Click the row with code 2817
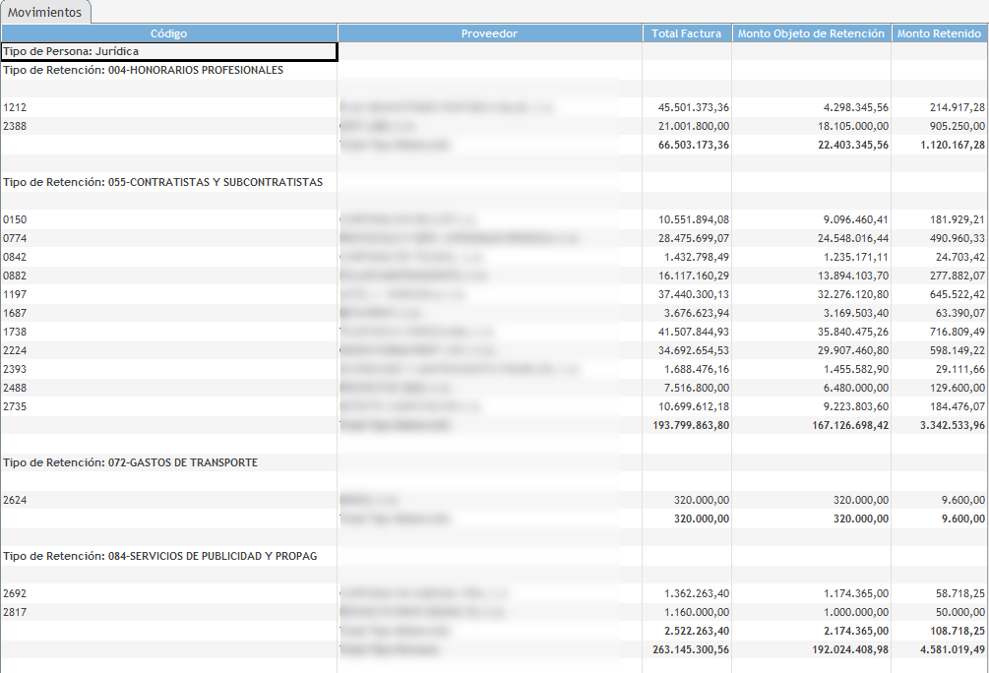The height and width of the screenshot is (673, 989). 15,612
